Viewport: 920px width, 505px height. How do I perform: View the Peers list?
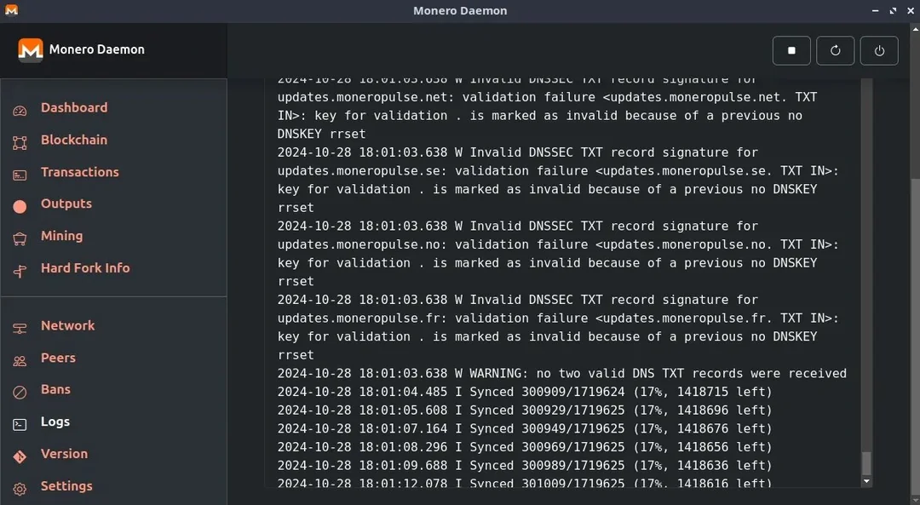tap(58, 358)
